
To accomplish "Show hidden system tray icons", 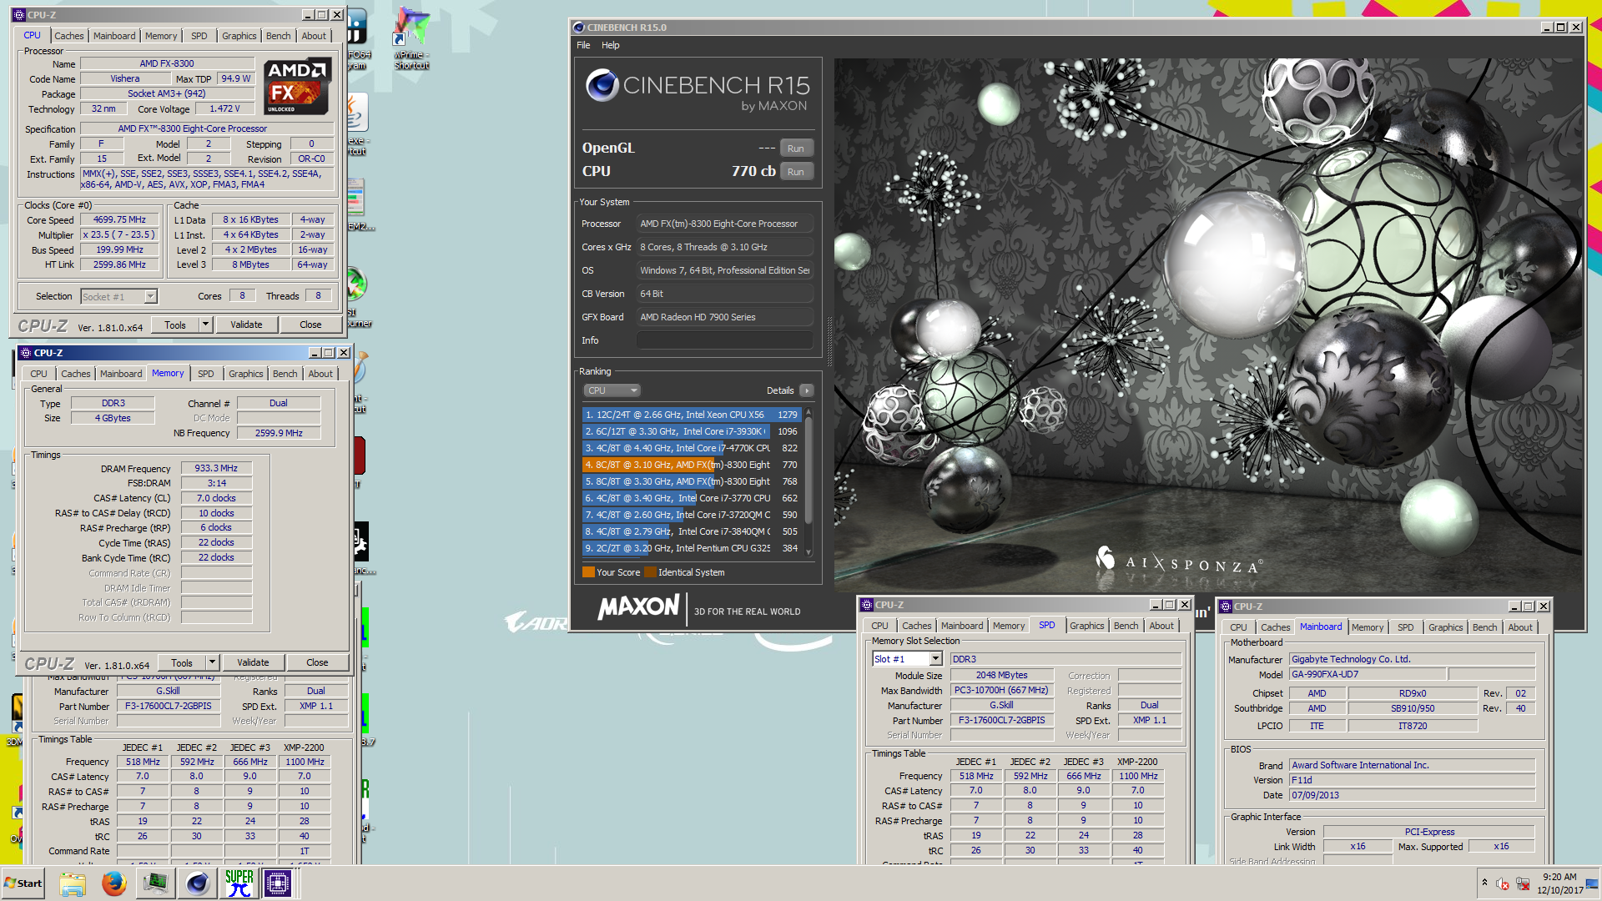I will coord(1484,883).
